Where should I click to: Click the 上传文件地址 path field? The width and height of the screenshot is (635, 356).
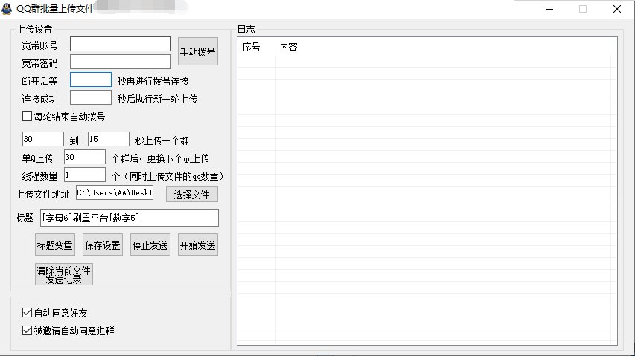click(115, 192)
